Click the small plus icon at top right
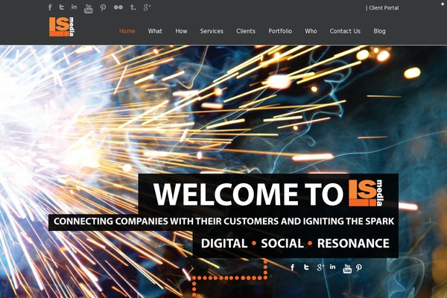 443,4
